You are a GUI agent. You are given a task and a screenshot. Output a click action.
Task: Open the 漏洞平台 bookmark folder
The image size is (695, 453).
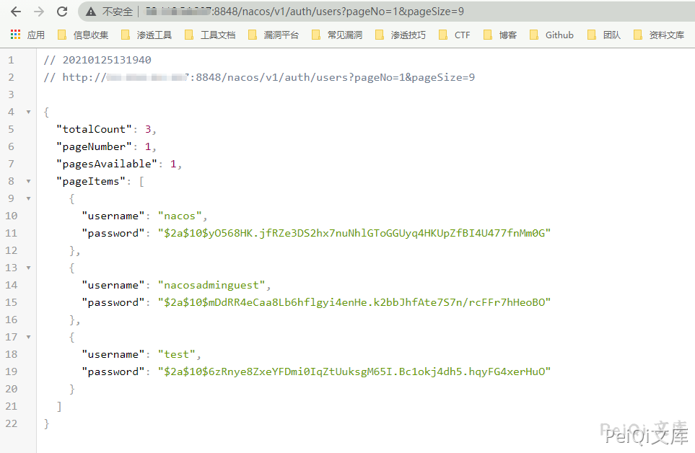[274, 35]
